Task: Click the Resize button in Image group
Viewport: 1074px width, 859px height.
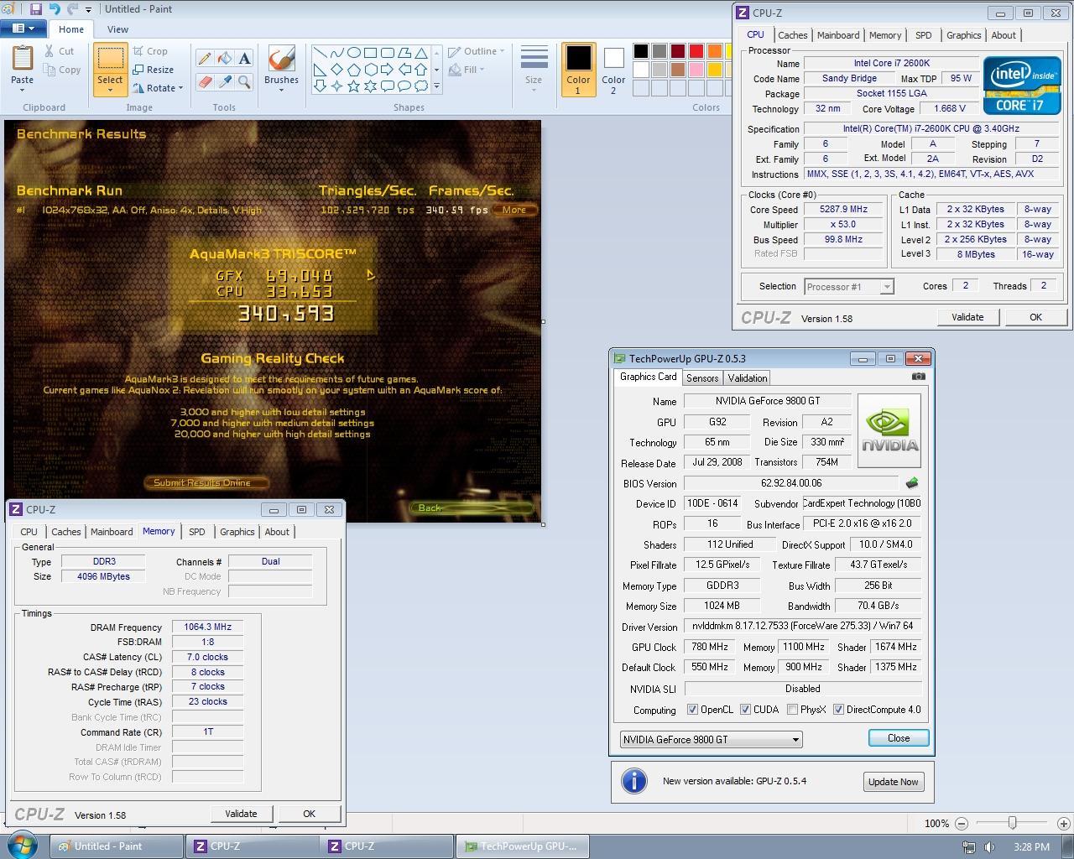Action: (x=153, y=70)
